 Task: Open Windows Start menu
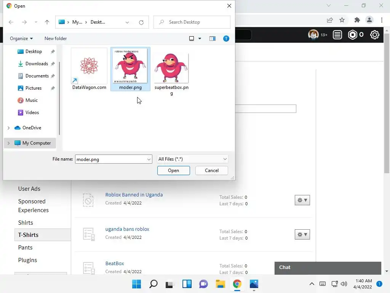point(137,284)
